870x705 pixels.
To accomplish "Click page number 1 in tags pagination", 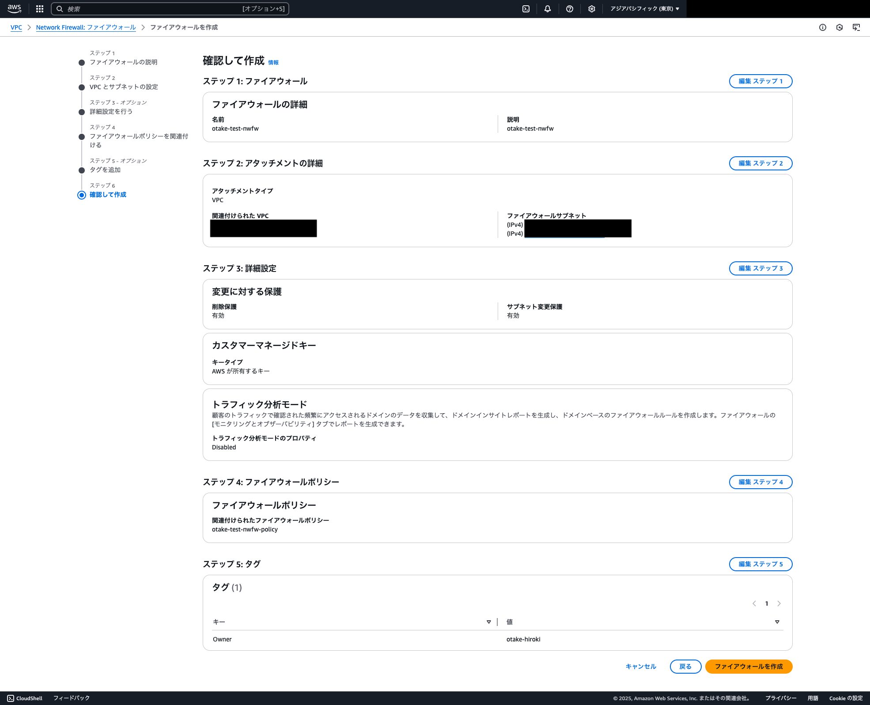I will pos(767,603).
